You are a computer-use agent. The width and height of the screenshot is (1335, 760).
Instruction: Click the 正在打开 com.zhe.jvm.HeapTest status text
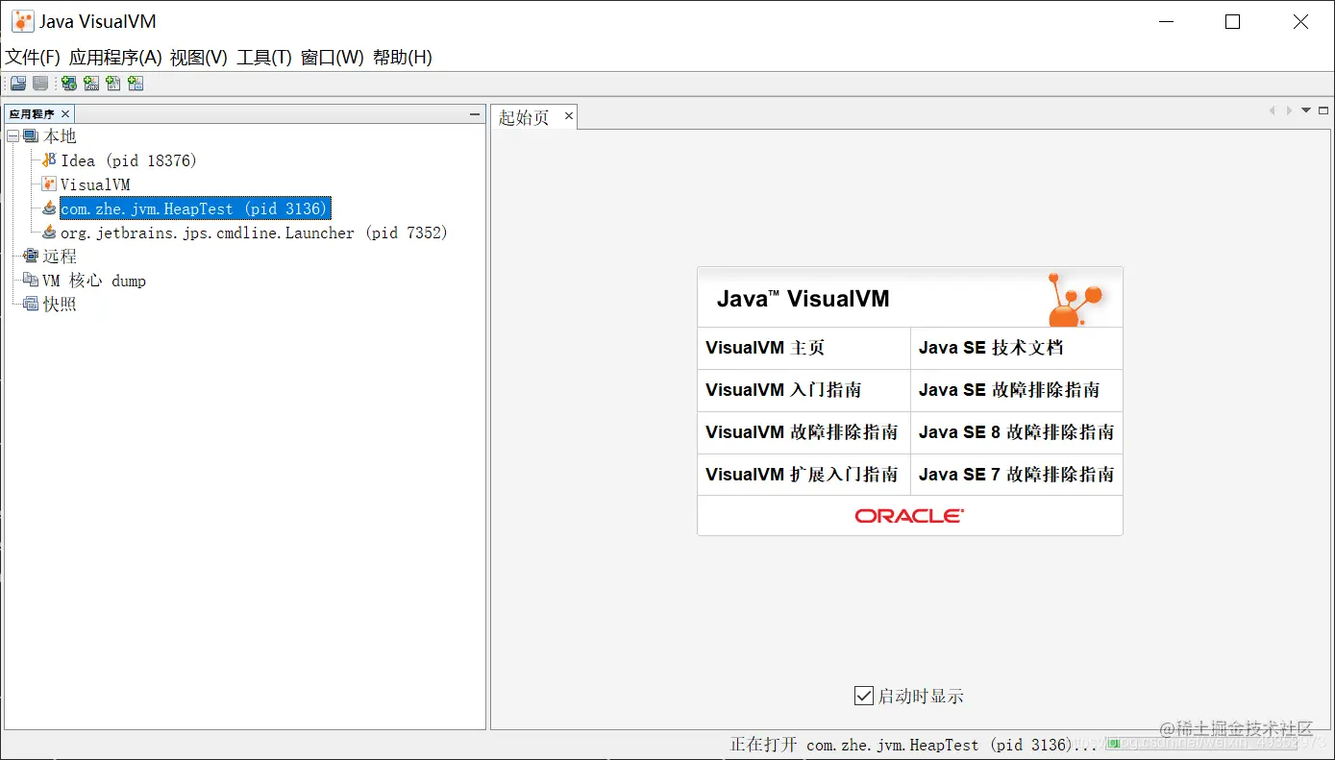click(914, 745)
